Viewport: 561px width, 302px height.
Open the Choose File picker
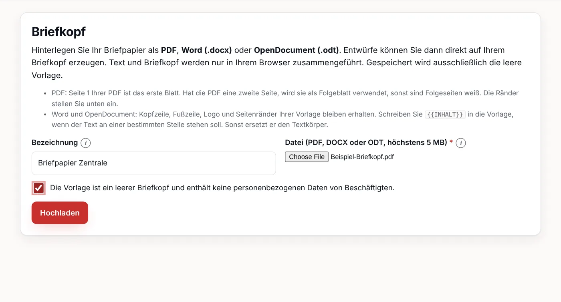[x=307, y=157]
